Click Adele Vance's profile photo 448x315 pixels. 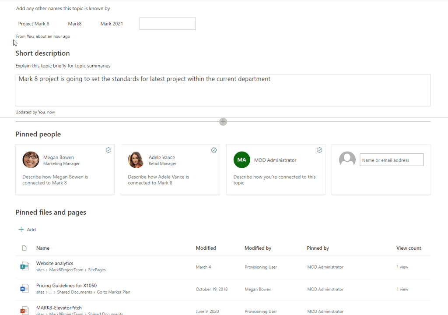(x=136, y=160)
